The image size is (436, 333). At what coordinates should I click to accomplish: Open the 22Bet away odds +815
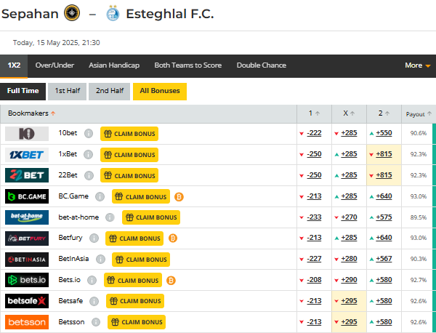point(384,175)
